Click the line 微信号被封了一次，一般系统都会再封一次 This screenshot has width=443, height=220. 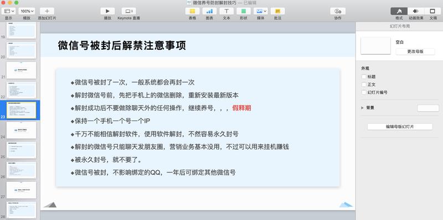point(132,82)
